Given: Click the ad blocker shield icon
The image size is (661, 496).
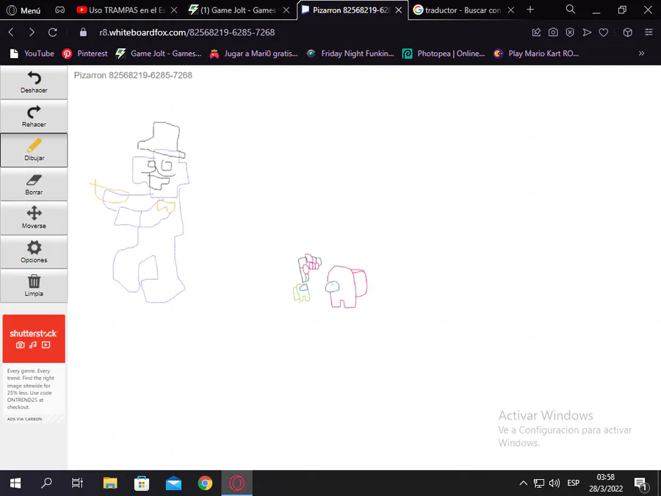Looking at the screenshot, I should [x=570, y=32].
